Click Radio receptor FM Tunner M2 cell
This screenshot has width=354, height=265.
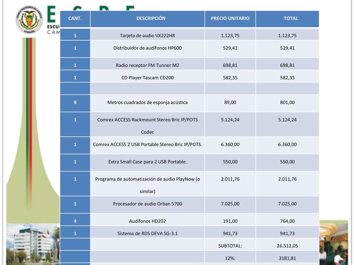coord(147,64)
